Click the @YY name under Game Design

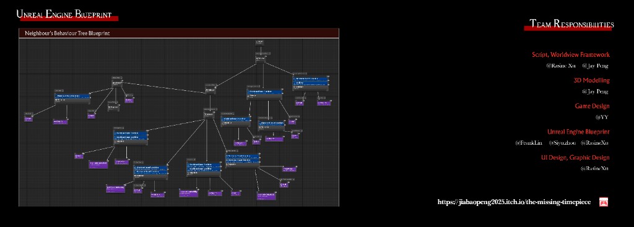[602, 118]
